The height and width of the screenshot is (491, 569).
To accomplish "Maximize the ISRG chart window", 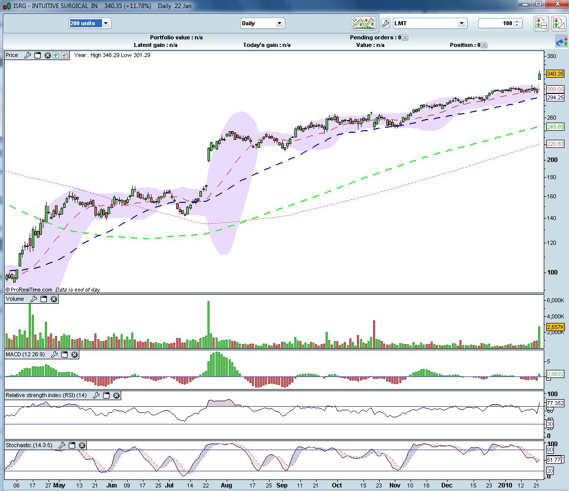I will click(539, 4).
